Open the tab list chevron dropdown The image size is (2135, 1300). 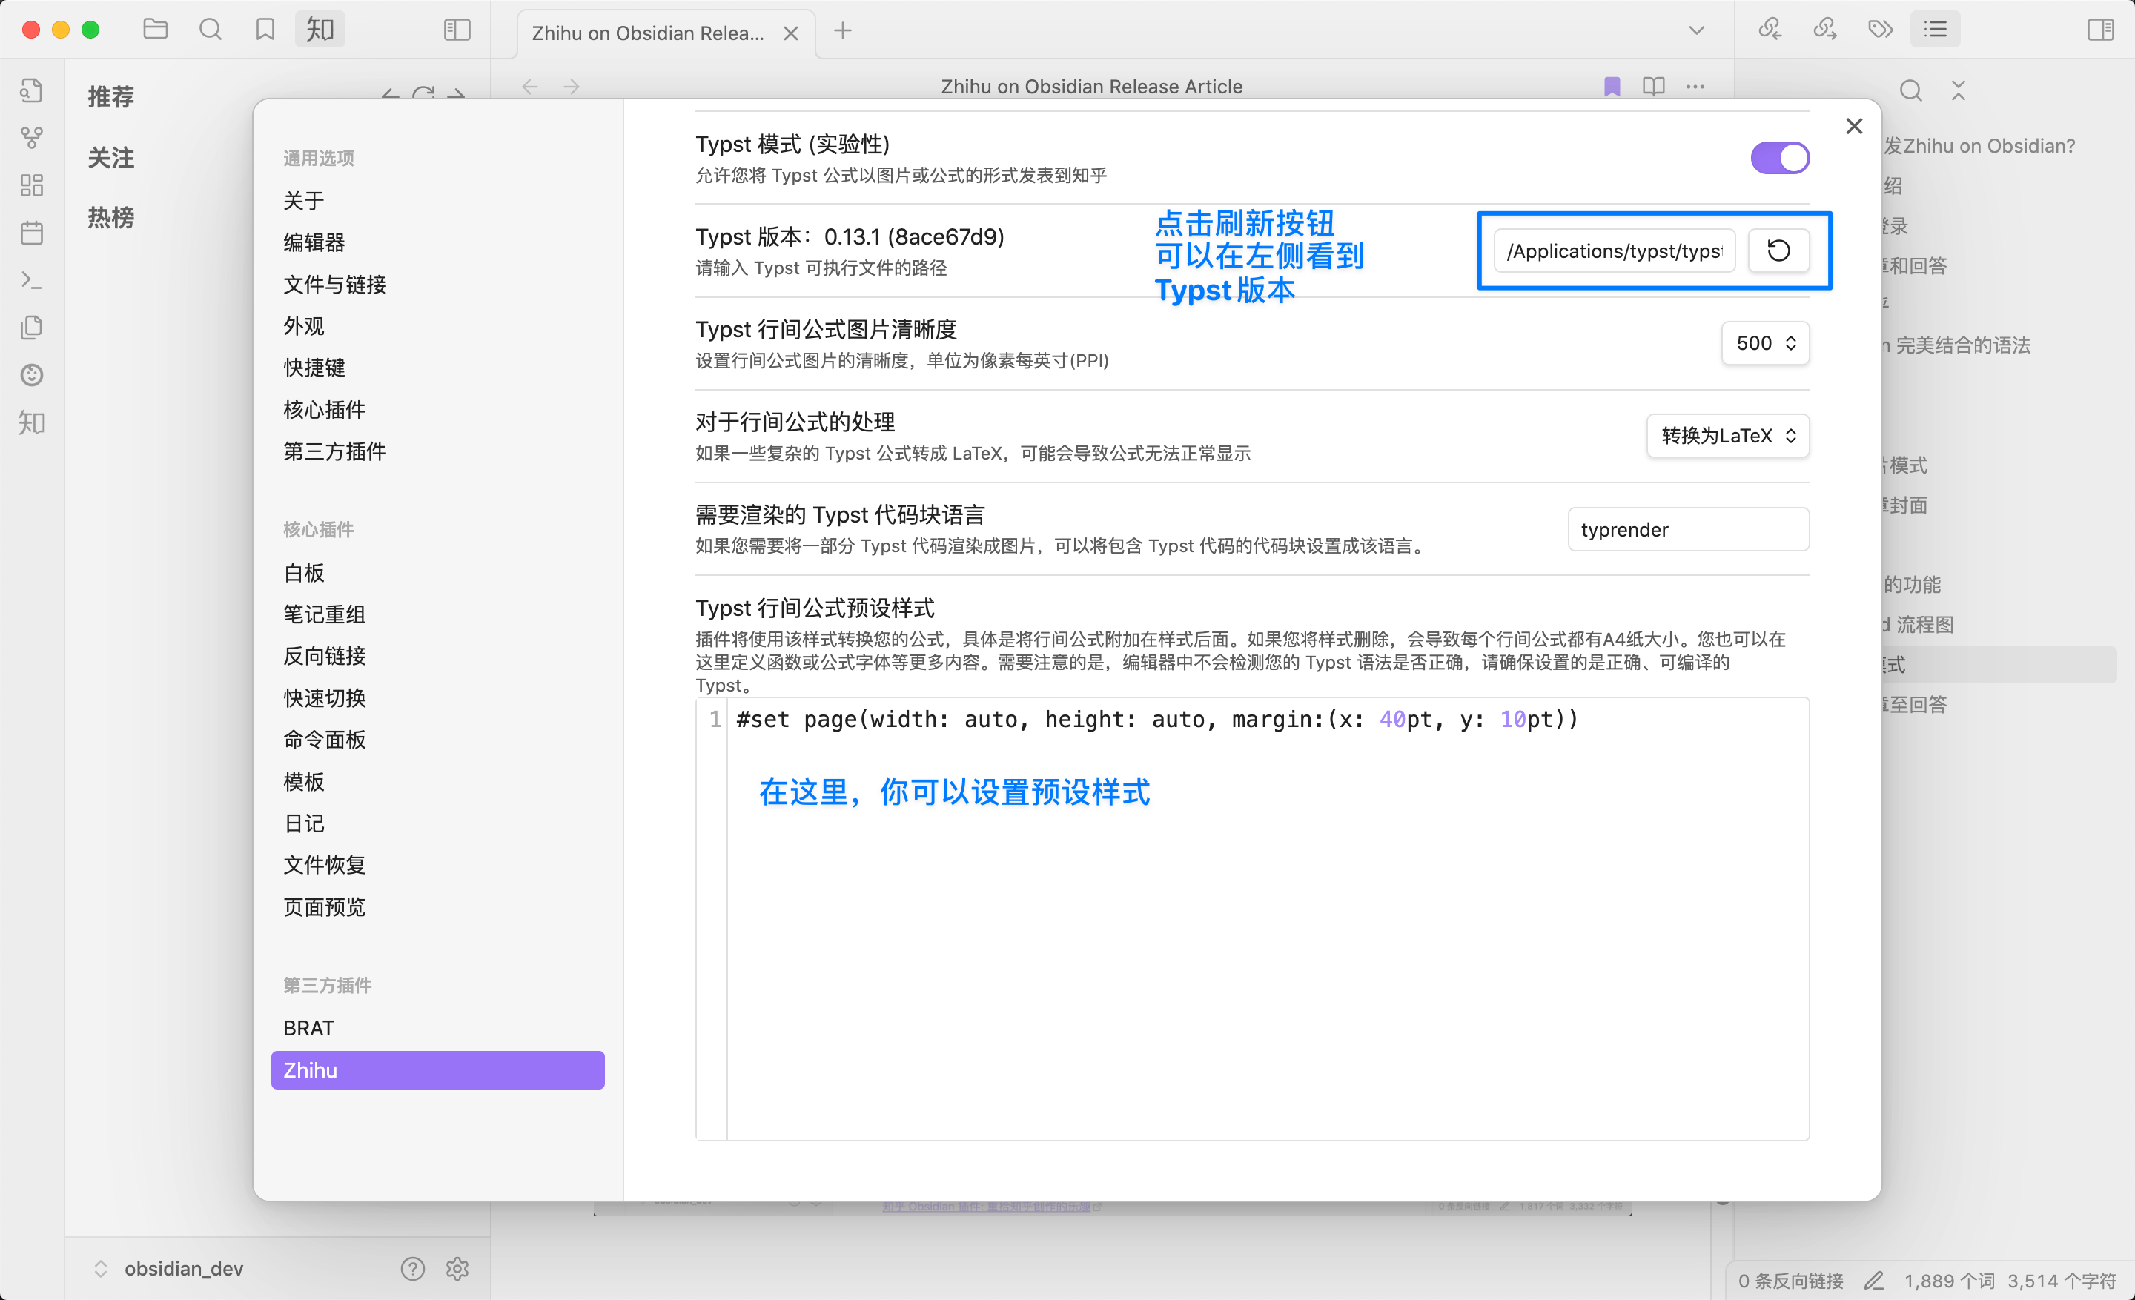coord(1695,29)
